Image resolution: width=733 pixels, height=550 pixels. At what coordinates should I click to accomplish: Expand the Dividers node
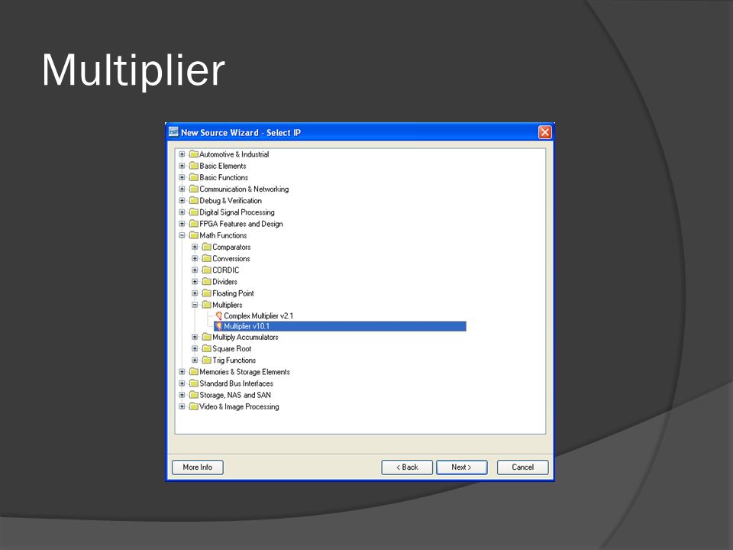point(195,282)
